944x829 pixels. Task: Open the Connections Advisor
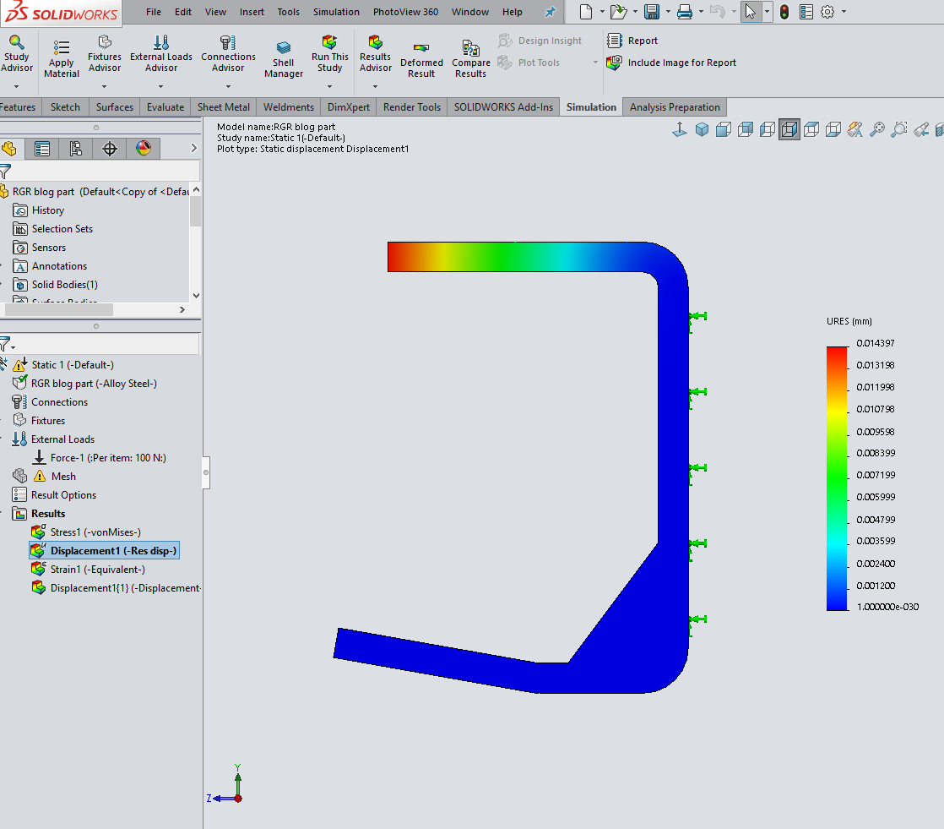pos(228,53)
